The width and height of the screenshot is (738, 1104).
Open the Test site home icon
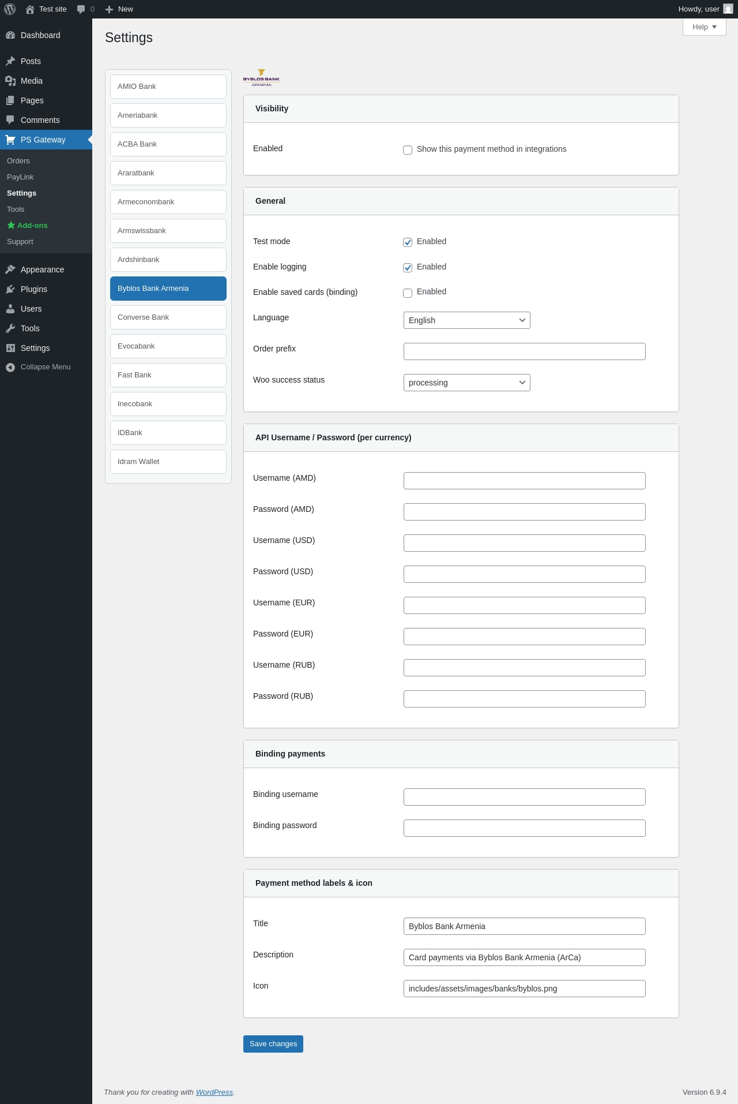click(x=30, y=9)
